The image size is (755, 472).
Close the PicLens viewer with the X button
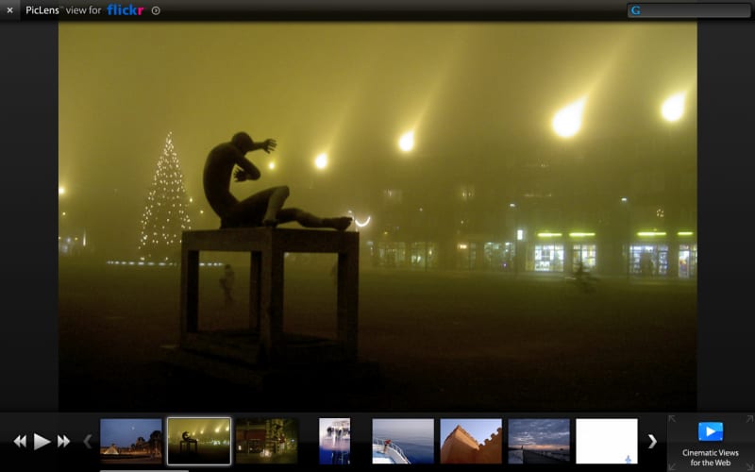click(x=9, y=10)
